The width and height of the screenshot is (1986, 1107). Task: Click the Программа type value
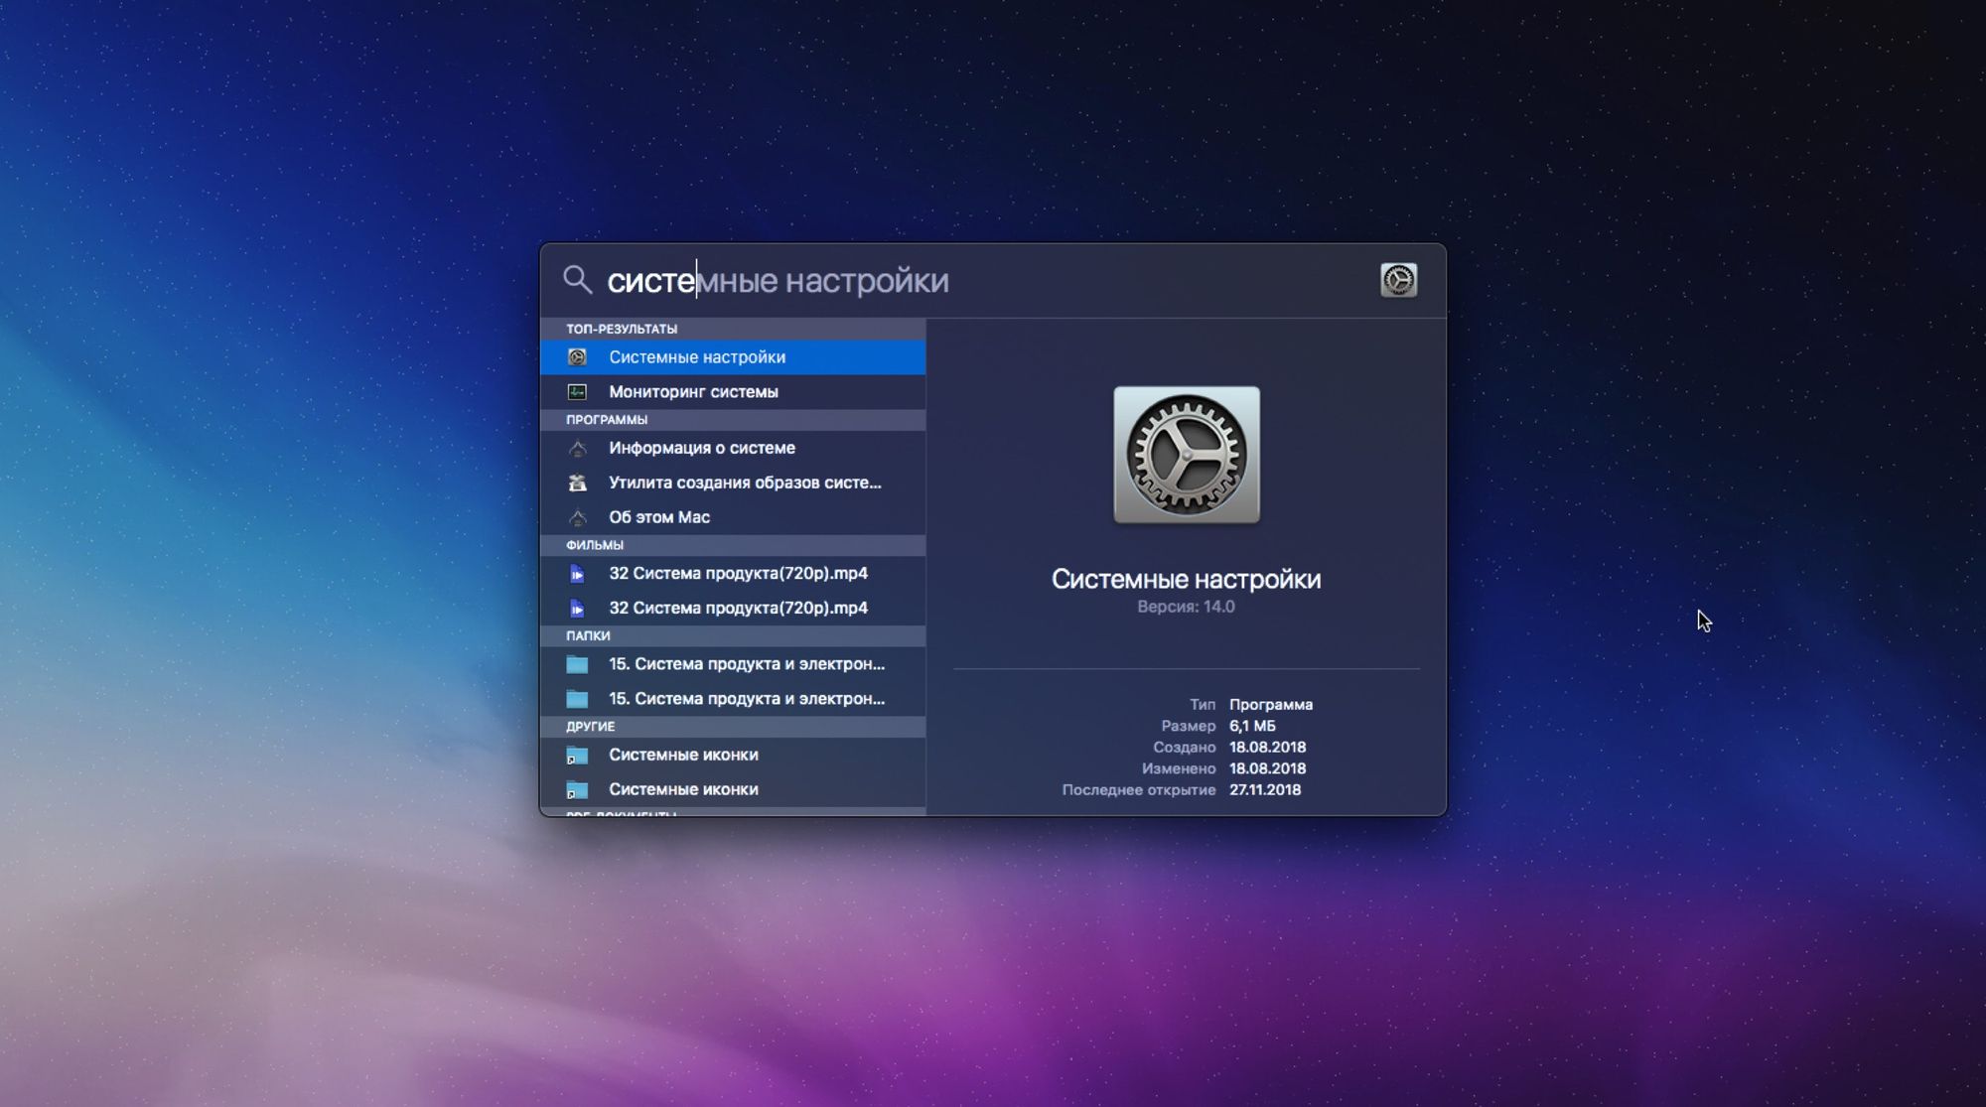click(x=1271, y=705)
